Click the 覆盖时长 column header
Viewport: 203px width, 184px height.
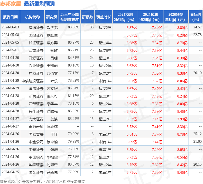click(104, 17)
